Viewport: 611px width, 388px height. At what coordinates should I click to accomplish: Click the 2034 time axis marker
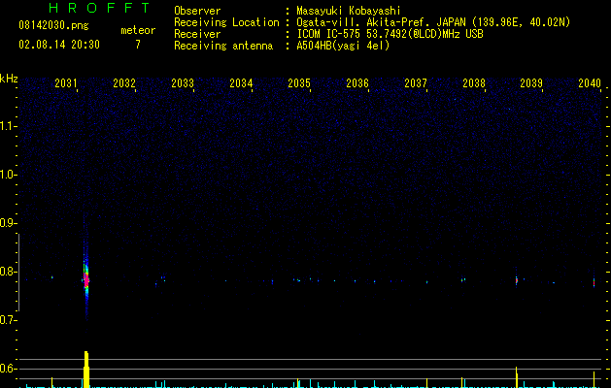pyautogui.click(x=241, y=83)
